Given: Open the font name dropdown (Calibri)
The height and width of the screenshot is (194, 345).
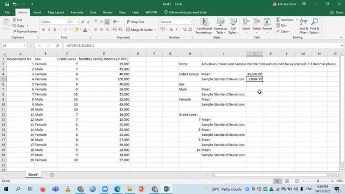Looking at the screenshot, I should pyautogui.click(x=67, y=22).
